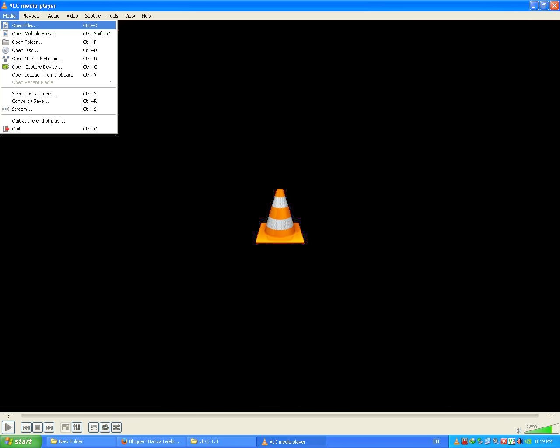Choose Open Location from clipboard
This screenshot has height=448, width=560.
(x=59, y=75)
